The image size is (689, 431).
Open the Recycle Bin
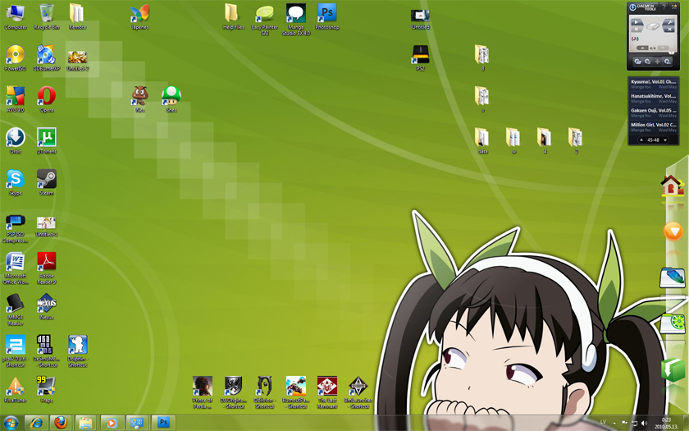tap(47, 17)
